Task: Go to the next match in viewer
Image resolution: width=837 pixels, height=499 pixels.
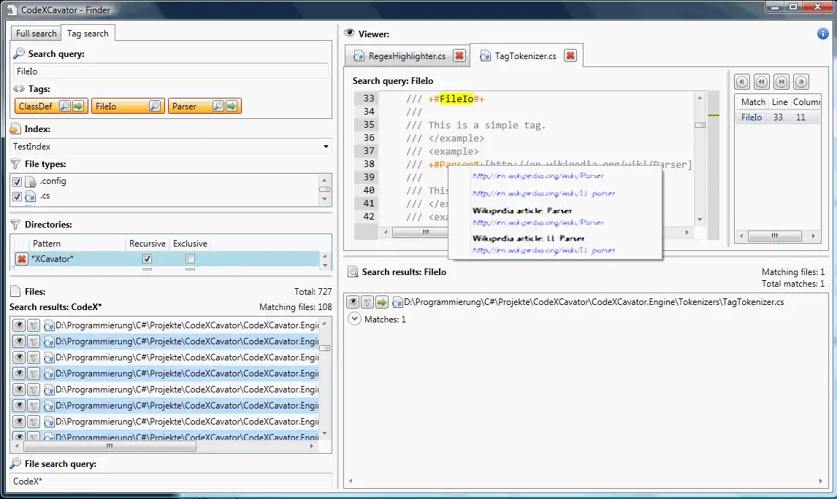Action: point(781,82)
